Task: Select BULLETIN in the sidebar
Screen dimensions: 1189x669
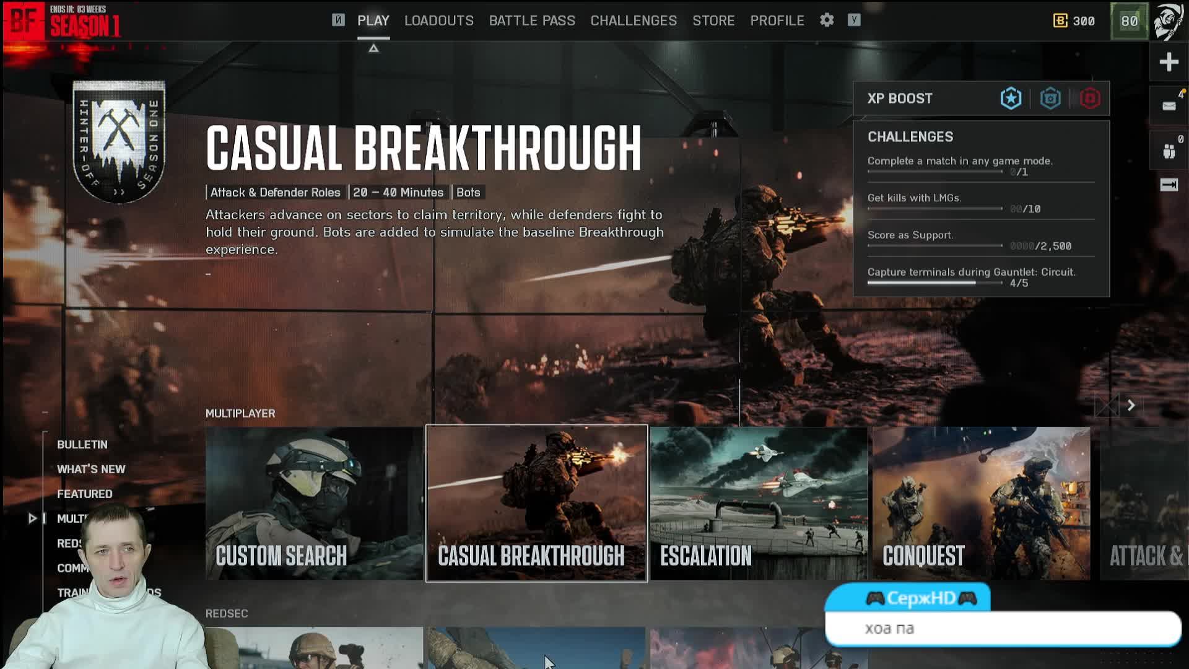Action: (x=82, y=444)
